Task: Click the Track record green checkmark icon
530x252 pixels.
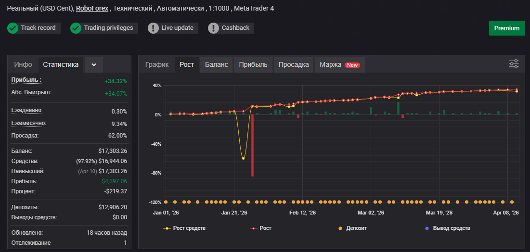Action: coord(13,28)
